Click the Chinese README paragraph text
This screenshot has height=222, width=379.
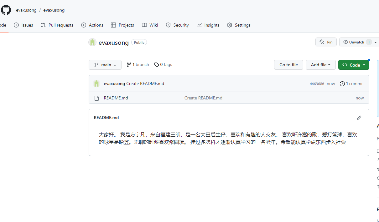point(228,138)
